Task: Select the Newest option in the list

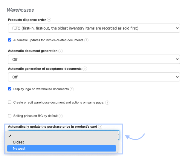Action: pos(61,149)
